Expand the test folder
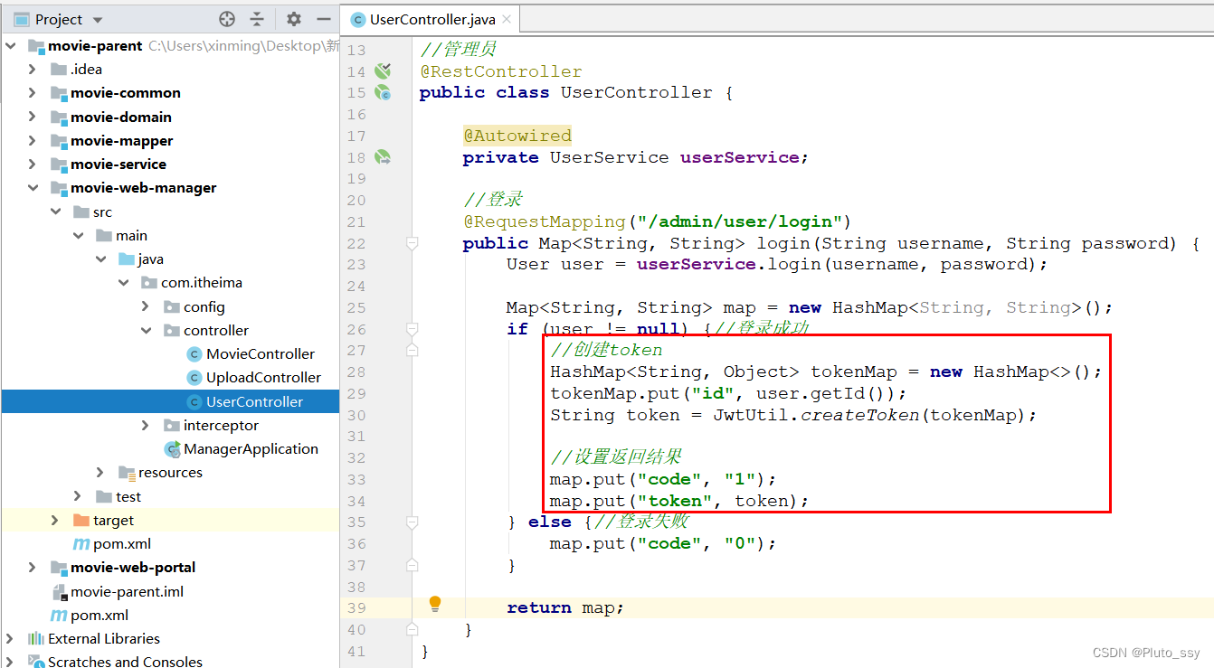1214x668 pixels. click(x=78, y=496)
